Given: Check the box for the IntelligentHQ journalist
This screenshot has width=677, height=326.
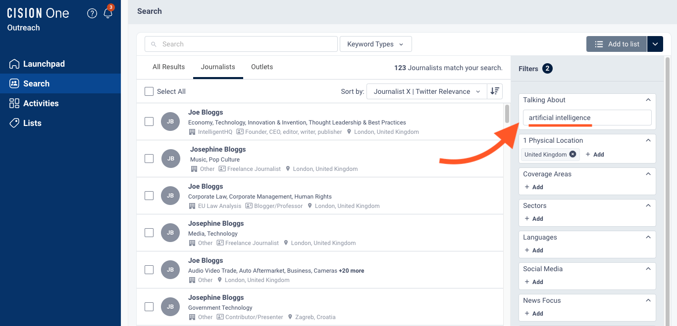Looking at the screenshot, I should pyautogui.click(x=149, y=122).
